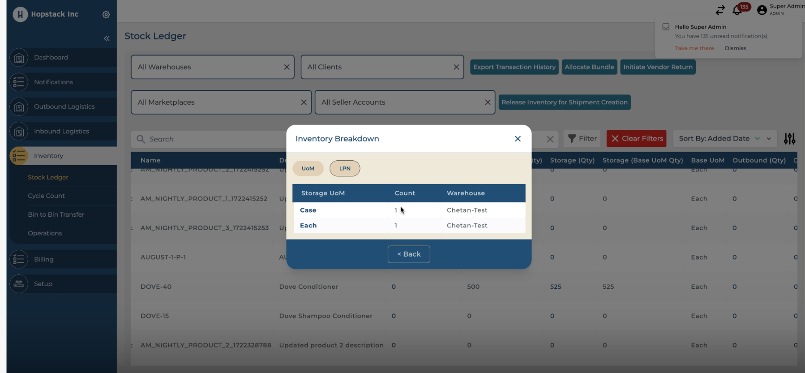
Task: Open the notifications bell showing 135
Action: 737,10
